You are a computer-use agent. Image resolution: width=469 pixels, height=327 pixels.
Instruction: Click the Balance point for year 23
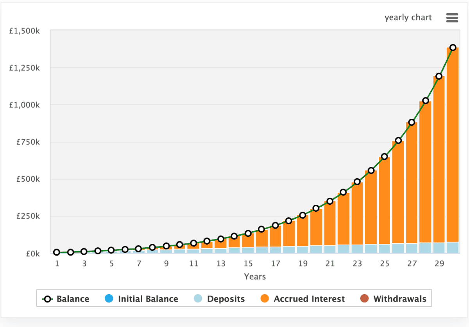[357, 182]
